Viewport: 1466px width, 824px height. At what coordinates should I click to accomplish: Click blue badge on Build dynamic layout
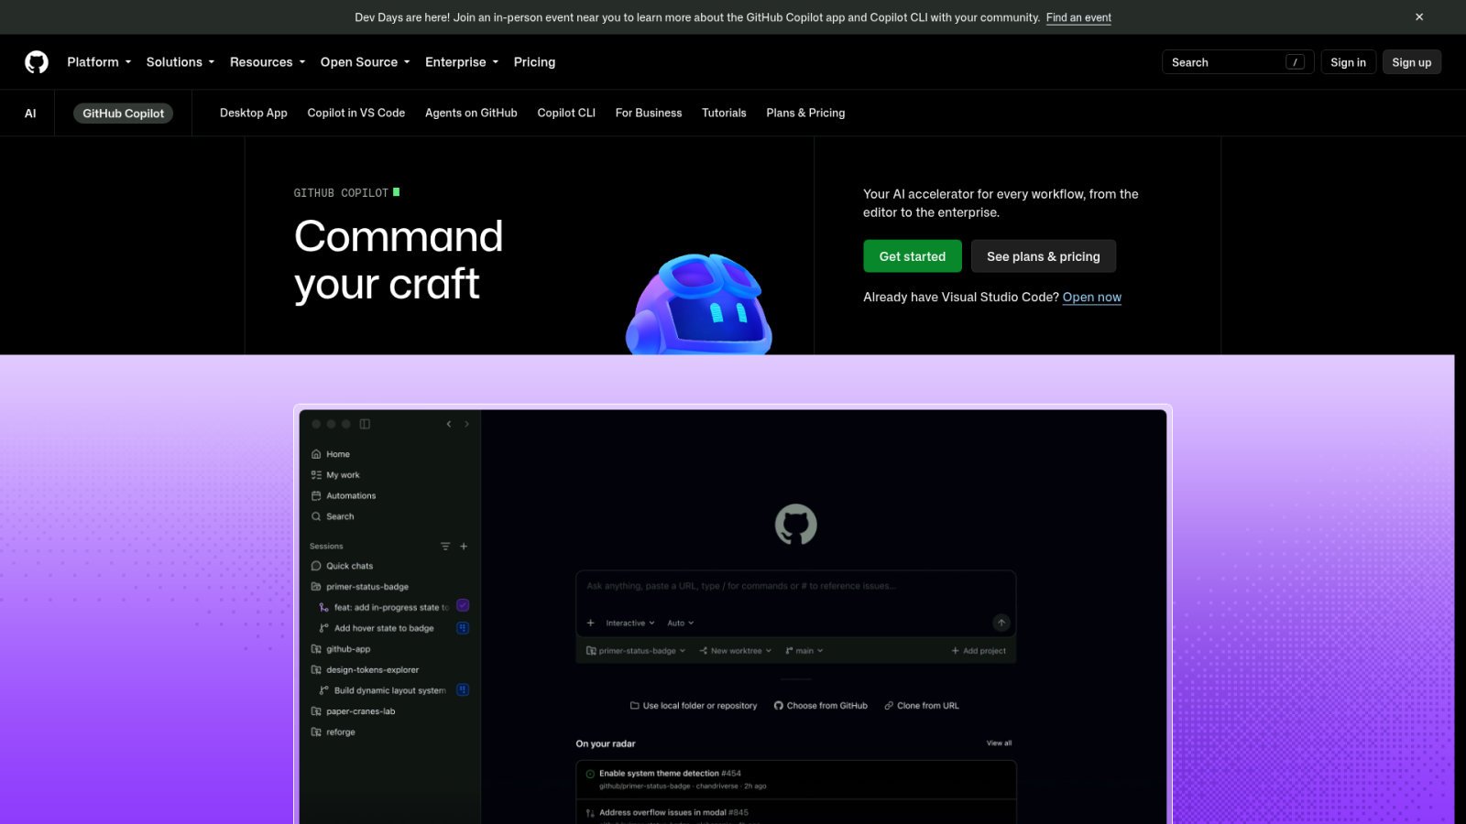(x=463, y=689)
